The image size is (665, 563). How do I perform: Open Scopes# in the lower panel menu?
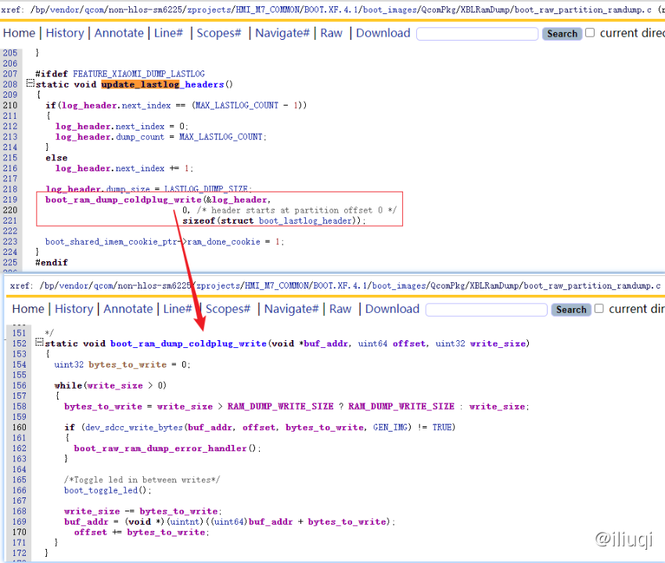228,309
